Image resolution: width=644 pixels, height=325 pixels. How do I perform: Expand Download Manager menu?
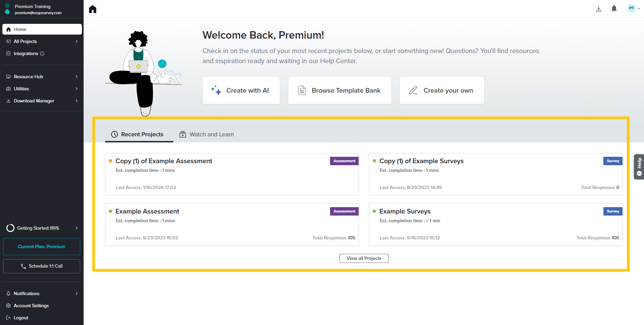tap(77, 101)
